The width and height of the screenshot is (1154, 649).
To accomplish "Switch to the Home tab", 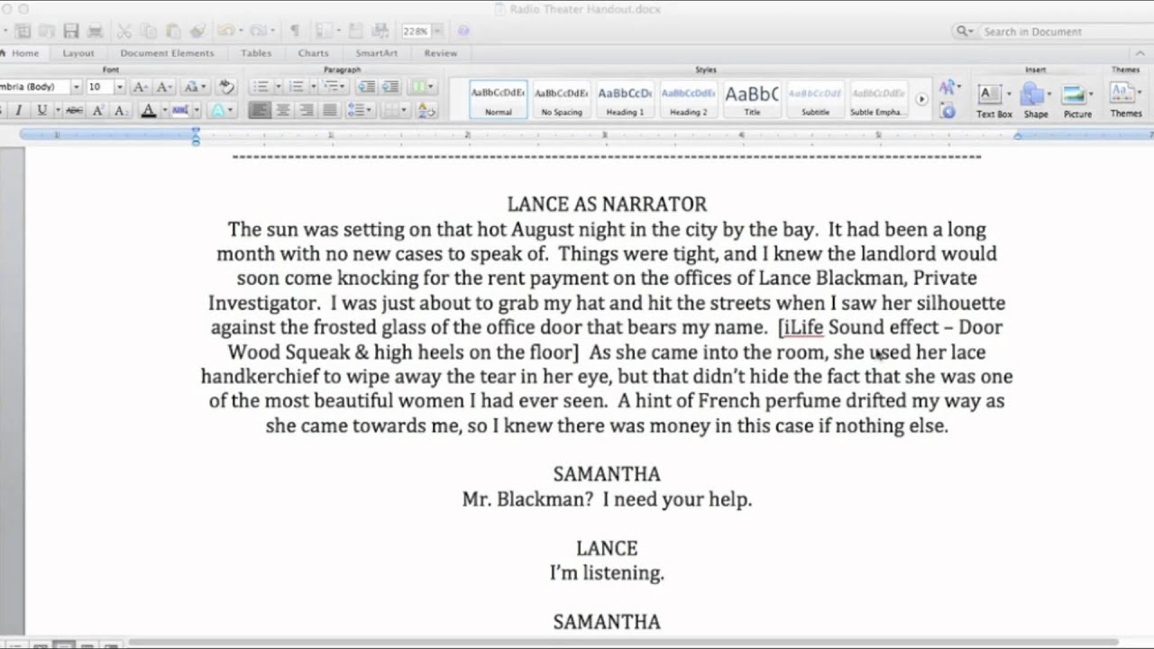I will pos(25,53).
